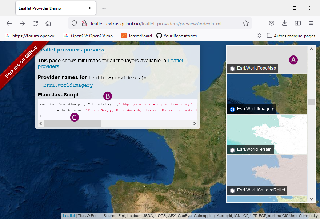Open a new browser tab
This screenshot has height=219, width=320.
(x=104, y=8)
